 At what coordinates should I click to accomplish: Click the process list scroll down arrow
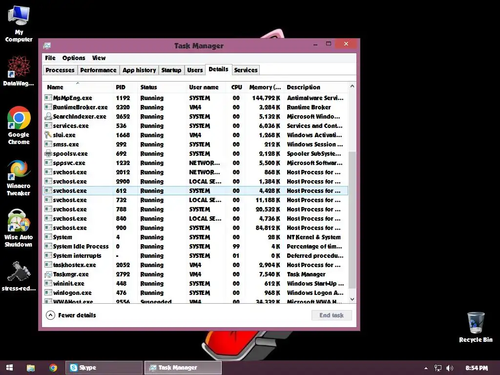353,299
